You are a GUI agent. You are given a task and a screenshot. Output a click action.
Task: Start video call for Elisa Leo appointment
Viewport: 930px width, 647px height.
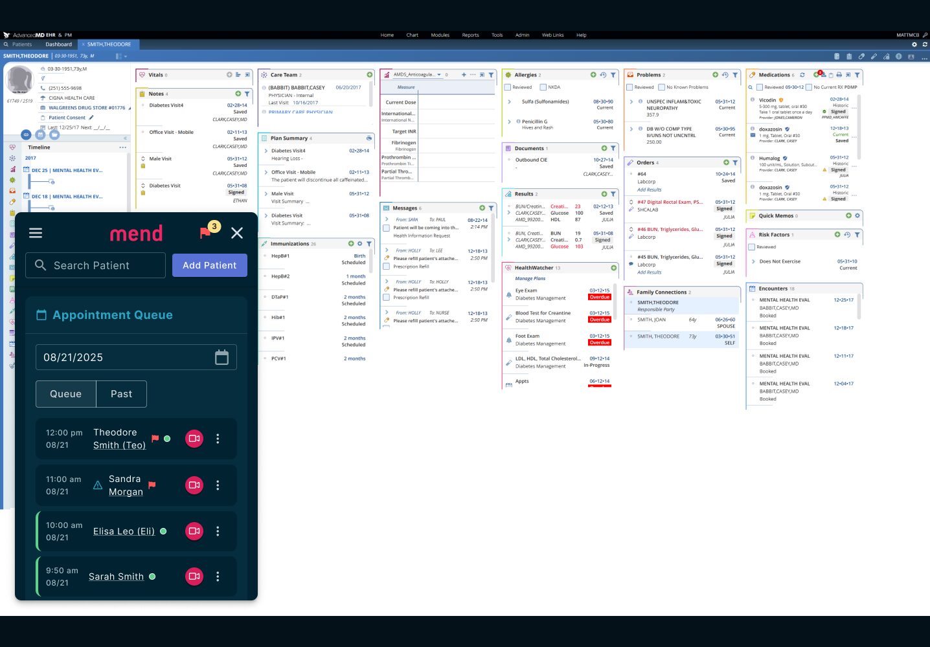194,531
